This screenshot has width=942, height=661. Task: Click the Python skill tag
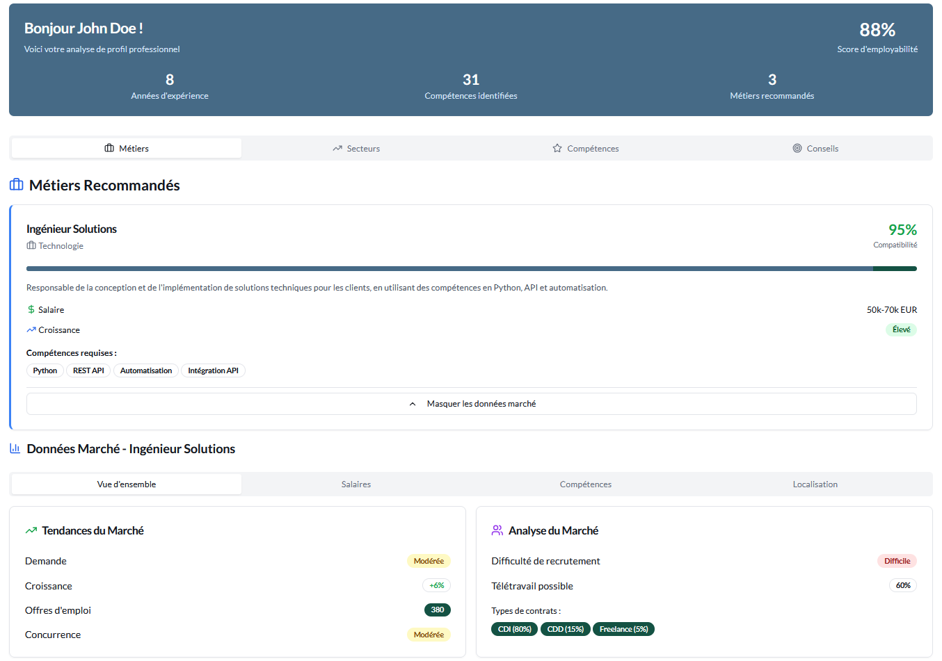click(45, 370)
